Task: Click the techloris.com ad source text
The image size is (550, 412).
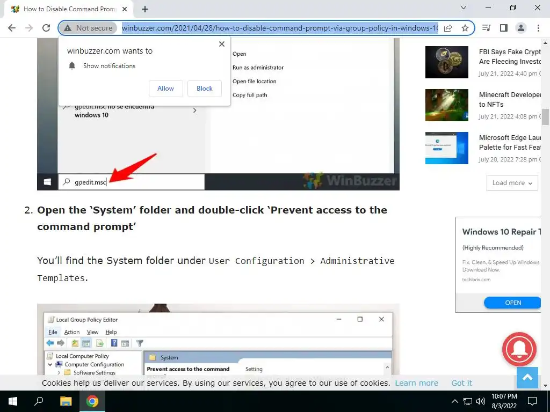Action: (476, 279)
